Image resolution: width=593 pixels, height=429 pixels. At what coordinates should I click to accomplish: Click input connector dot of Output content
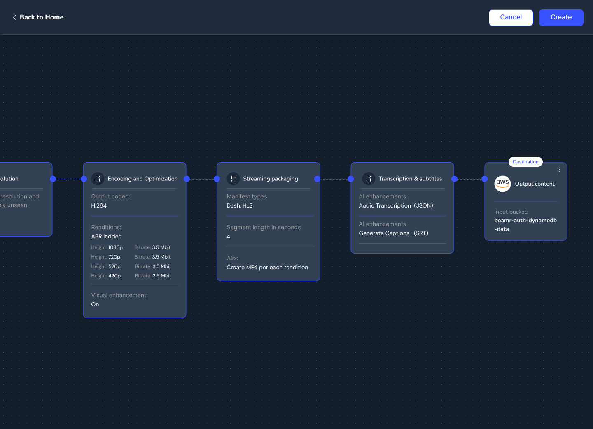coord(485,179)
